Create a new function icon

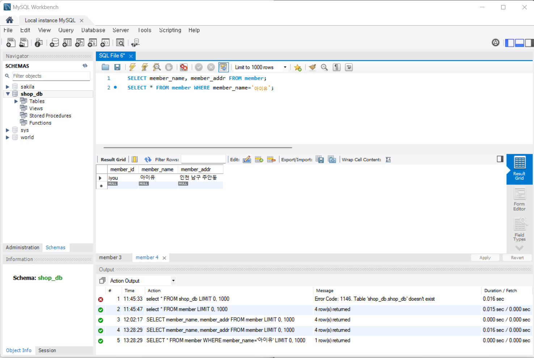105,43
